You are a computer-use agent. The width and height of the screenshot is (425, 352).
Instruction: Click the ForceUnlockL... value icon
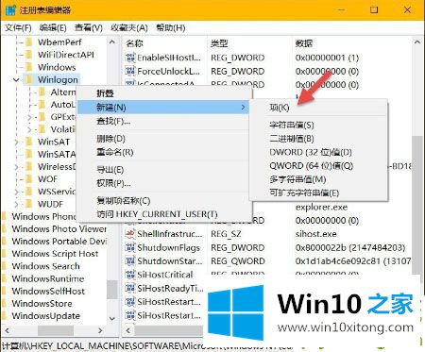pyautogui.click(x=130, y=72)
